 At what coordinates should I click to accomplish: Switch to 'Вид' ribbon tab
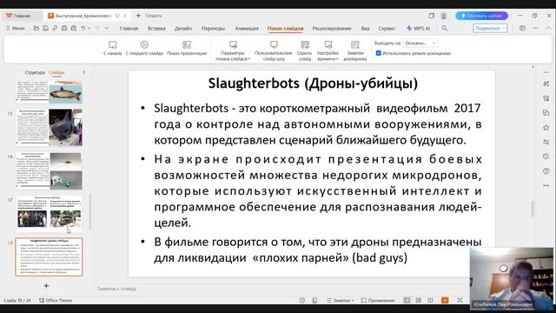pyautogui.click(x=365, y=29)
